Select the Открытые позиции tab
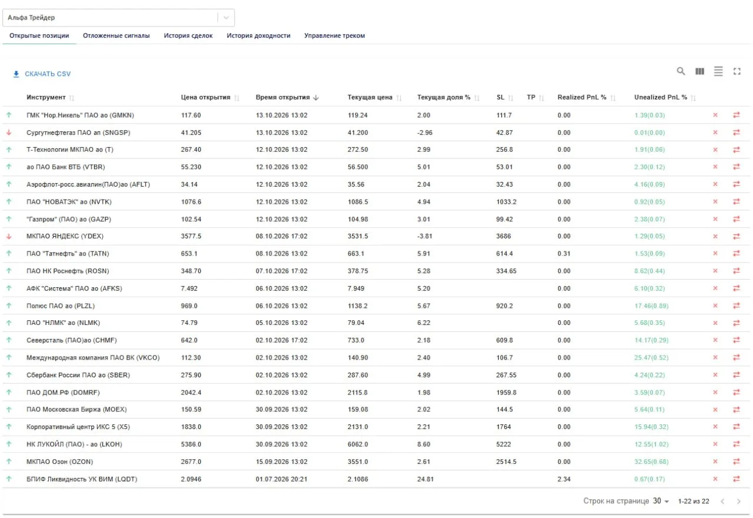The height and width of the screenshot is (518, 753). coord(39,35)
